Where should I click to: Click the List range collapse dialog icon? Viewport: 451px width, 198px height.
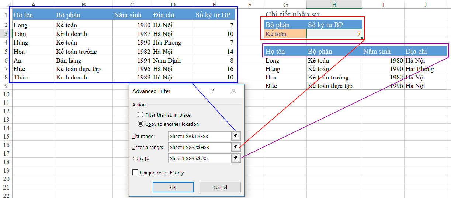(236, 136)
